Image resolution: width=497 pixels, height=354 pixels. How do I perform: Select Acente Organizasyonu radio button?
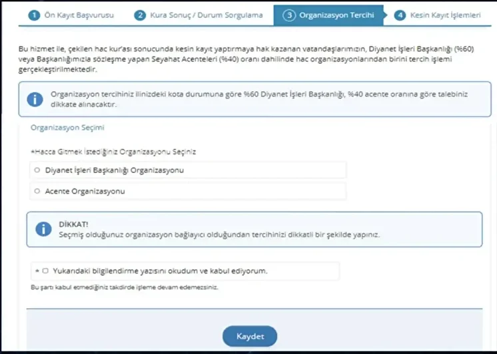click(37, 191)
